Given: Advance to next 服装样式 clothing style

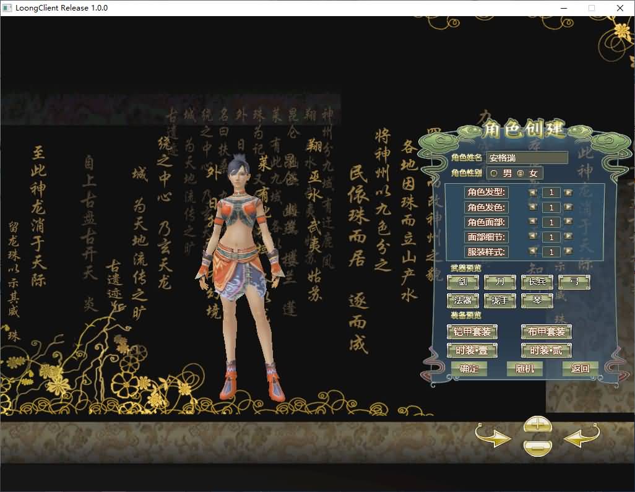Looking at the screenshot, I should tap(568, 252).
